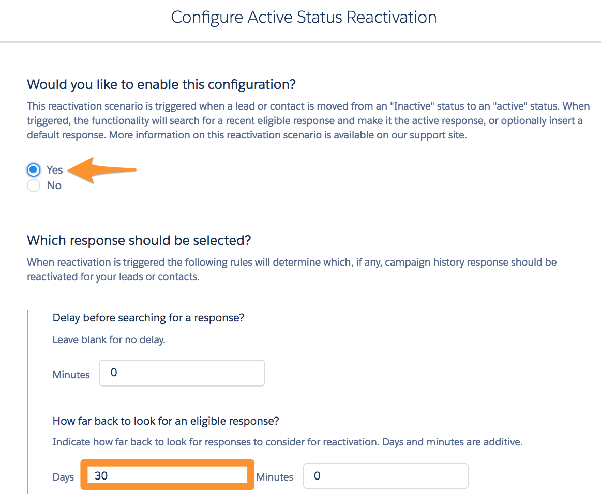The width and height of the screenshot is (601, 494).
Task: Focus the delay Minutes input field
Action: pyautogui.click(x=182, y=373)
